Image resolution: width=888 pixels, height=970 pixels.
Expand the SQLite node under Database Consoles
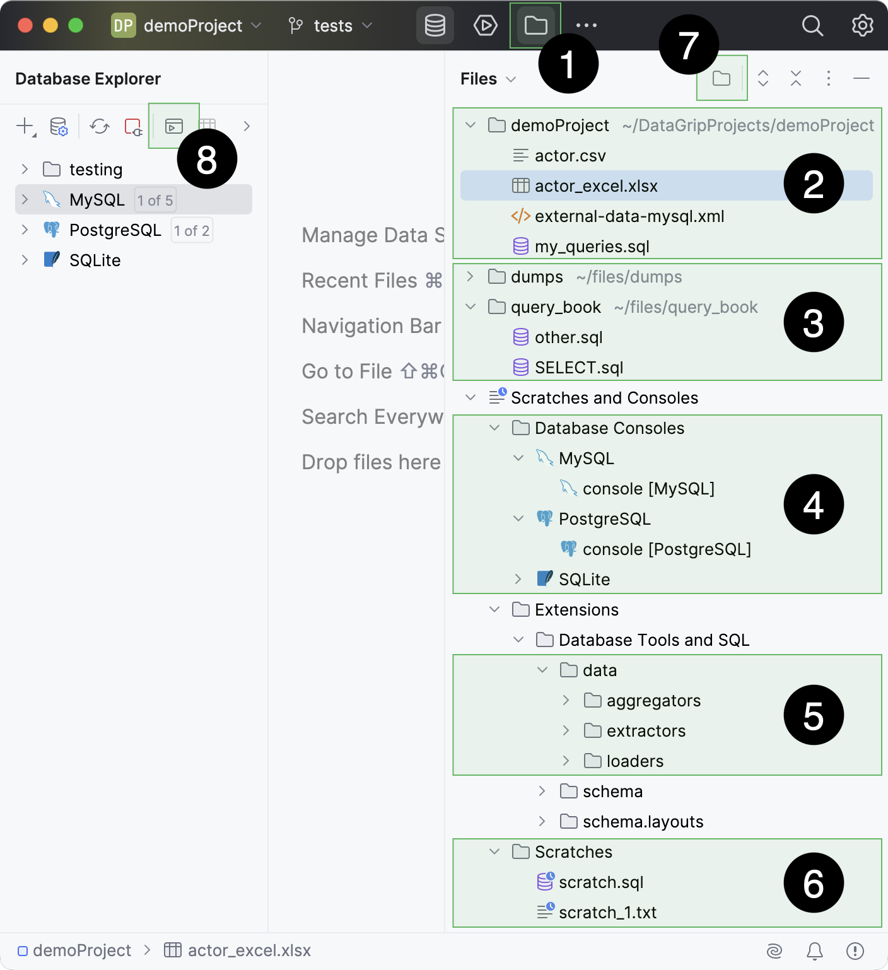[518, 579]
